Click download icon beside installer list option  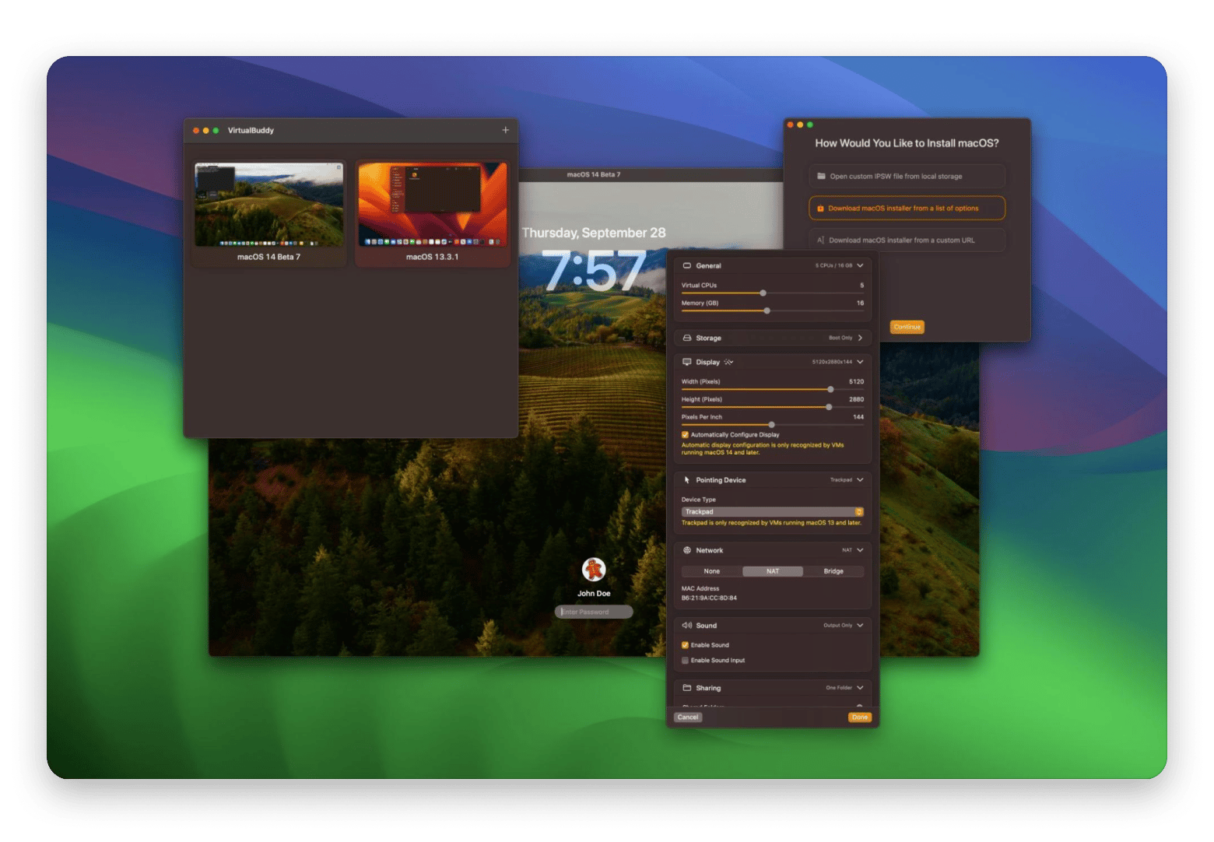pos(820,209)
